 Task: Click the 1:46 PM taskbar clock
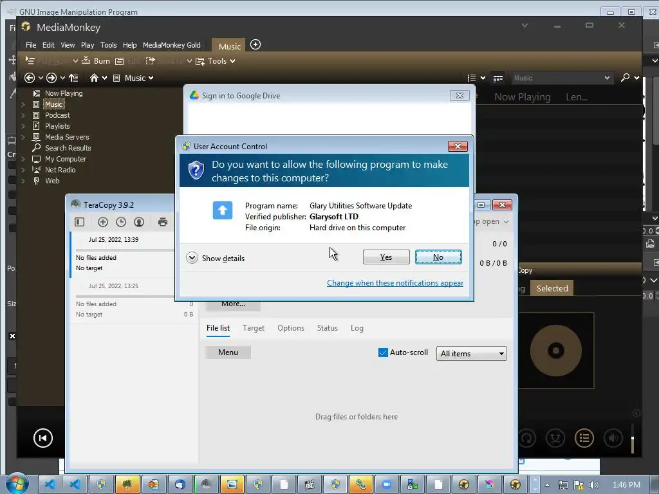coord(627,485)
